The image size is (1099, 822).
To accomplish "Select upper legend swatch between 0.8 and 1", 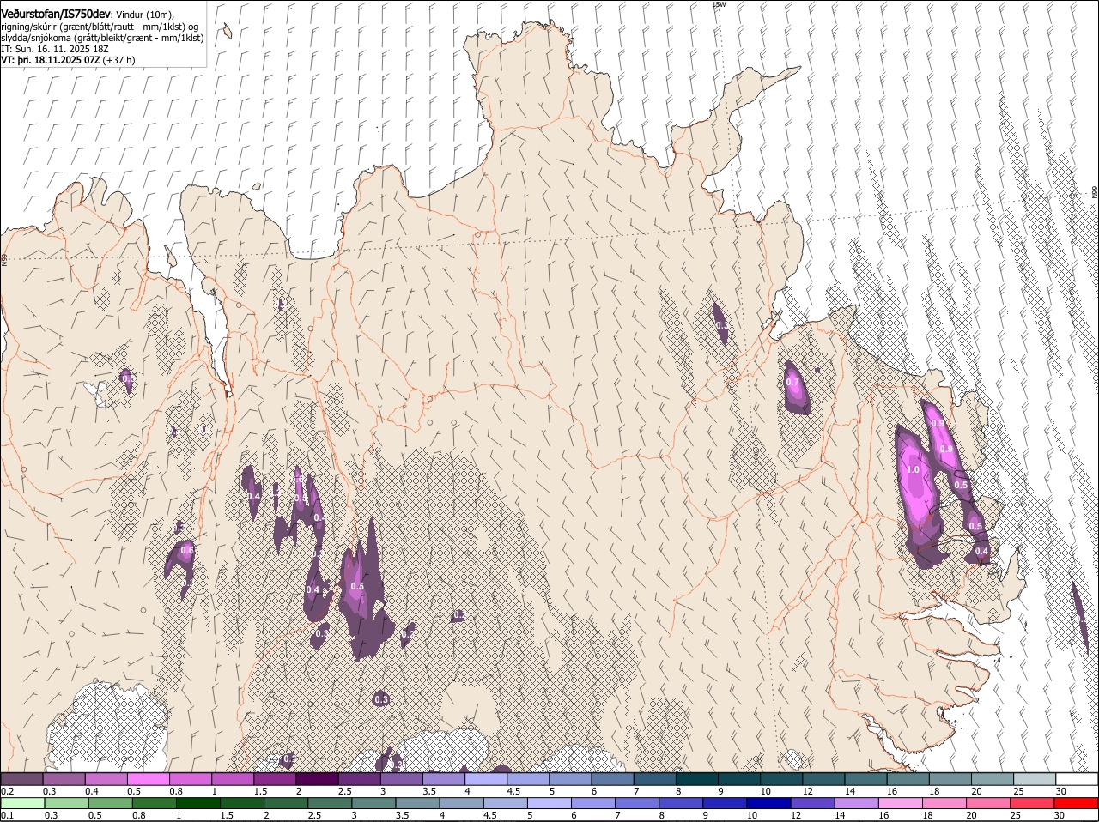I will (190, 779).
